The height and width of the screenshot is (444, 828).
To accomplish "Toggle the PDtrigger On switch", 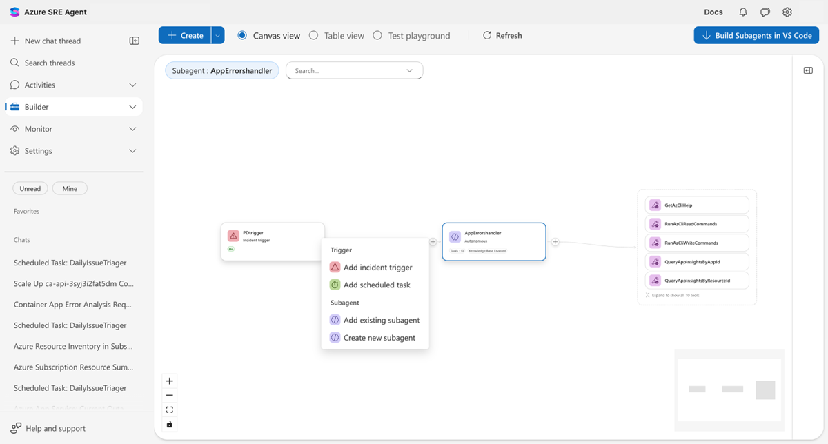I will 232,250.
